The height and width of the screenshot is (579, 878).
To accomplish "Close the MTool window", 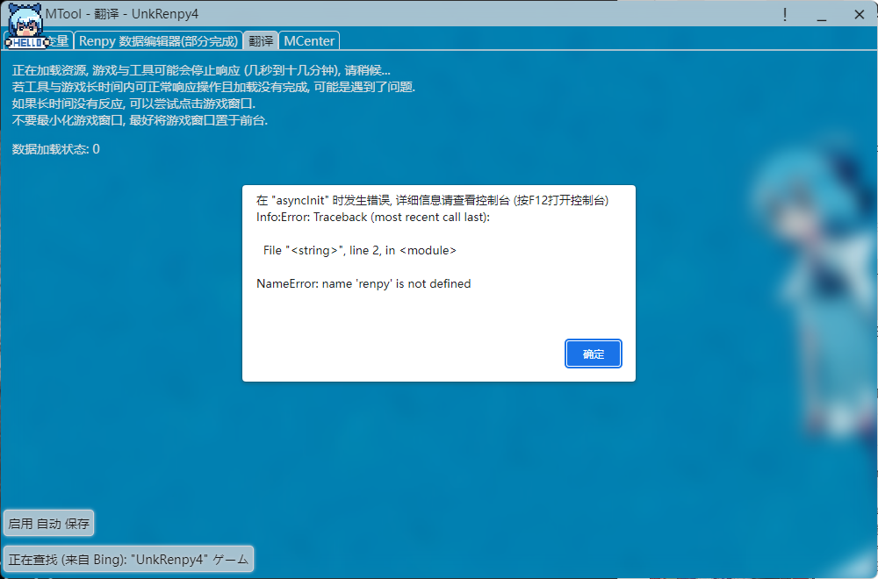I will 859,15.
